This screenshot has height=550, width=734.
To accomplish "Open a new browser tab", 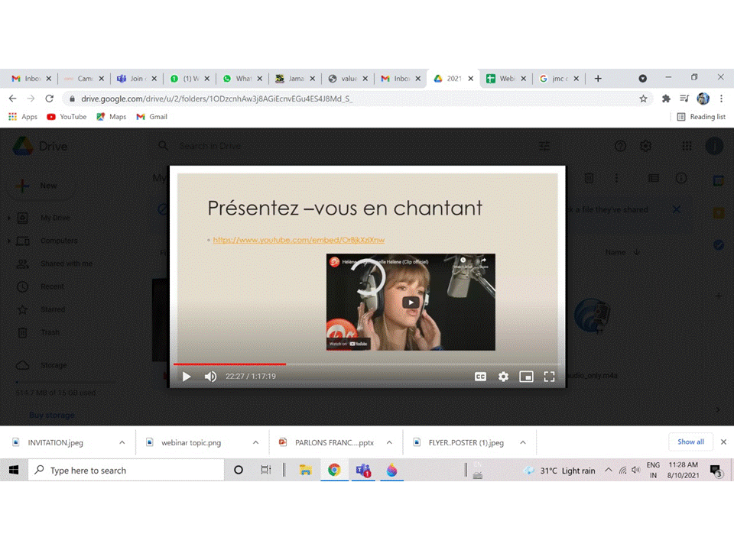I will coord(598,79).
